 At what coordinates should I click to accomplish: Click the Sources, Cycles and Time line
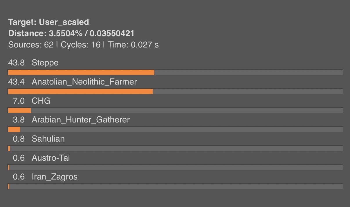(83, 45)
